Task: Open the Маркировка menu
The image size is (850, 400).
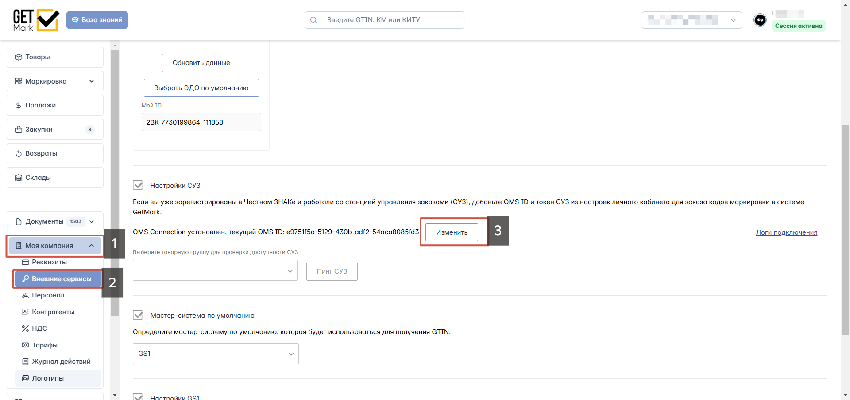Action: [x=55, y=81]
